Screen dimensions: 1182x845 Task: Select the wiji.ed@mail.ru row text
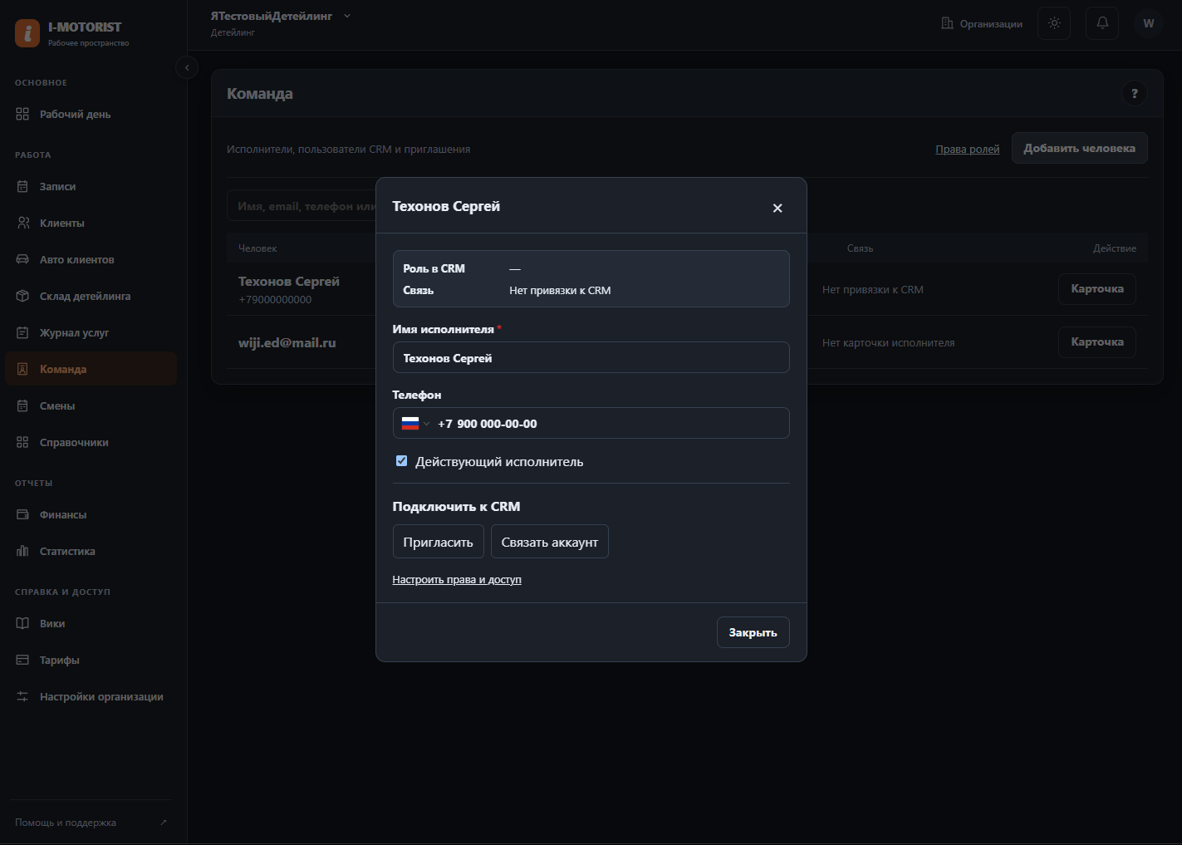[x=287, y=342]
